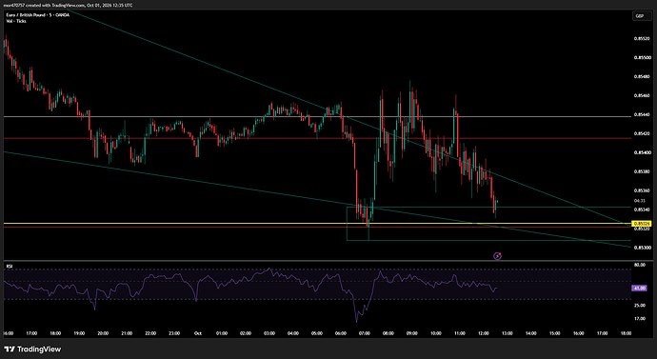657x359 pixels.
Task: Click the 16:00 time axis label
Action: pos(8,334)
